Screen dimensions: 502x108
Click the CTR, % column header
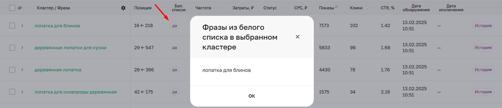point(388,8)
